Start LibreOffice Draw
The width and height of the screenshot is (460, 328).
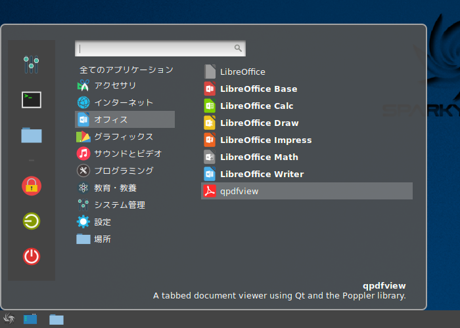coord(307,123)
